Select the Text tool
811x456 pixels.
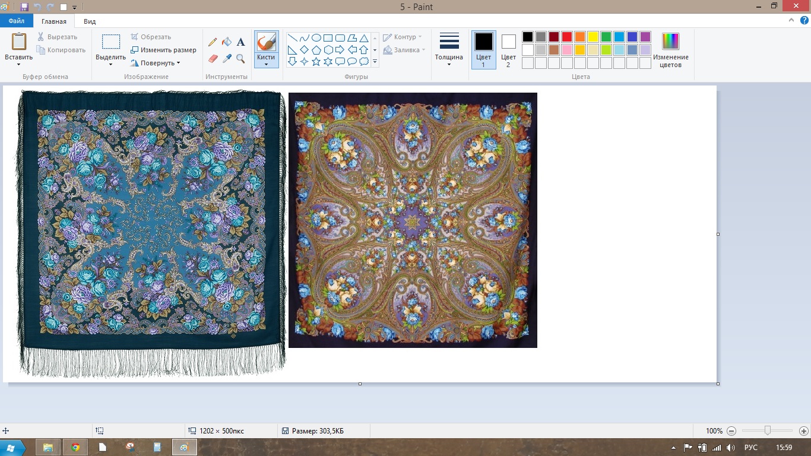coord(240,42)
